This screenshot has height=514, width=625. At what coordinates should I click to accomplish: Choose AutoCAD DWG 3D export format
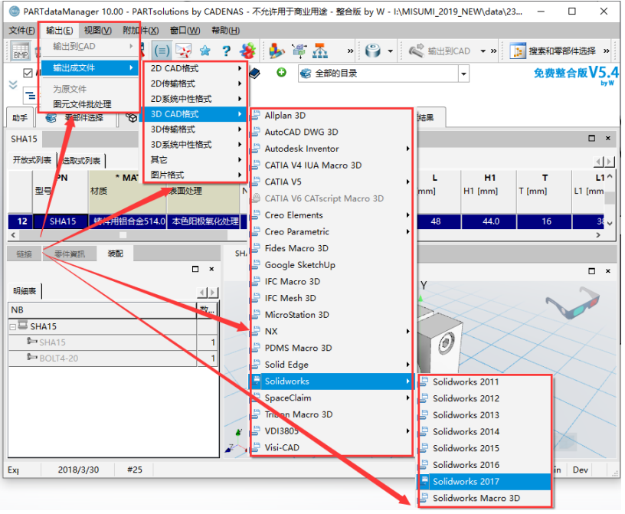click(301, 132)
